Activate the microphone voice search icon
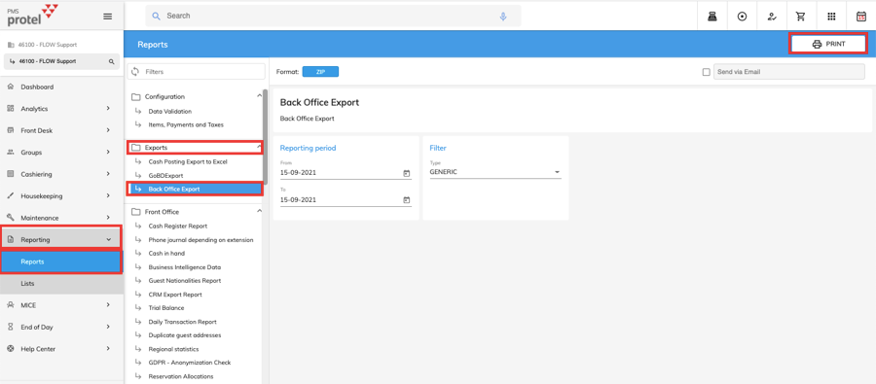The width and height of the screenshot is (876, 384). (503, 17)
